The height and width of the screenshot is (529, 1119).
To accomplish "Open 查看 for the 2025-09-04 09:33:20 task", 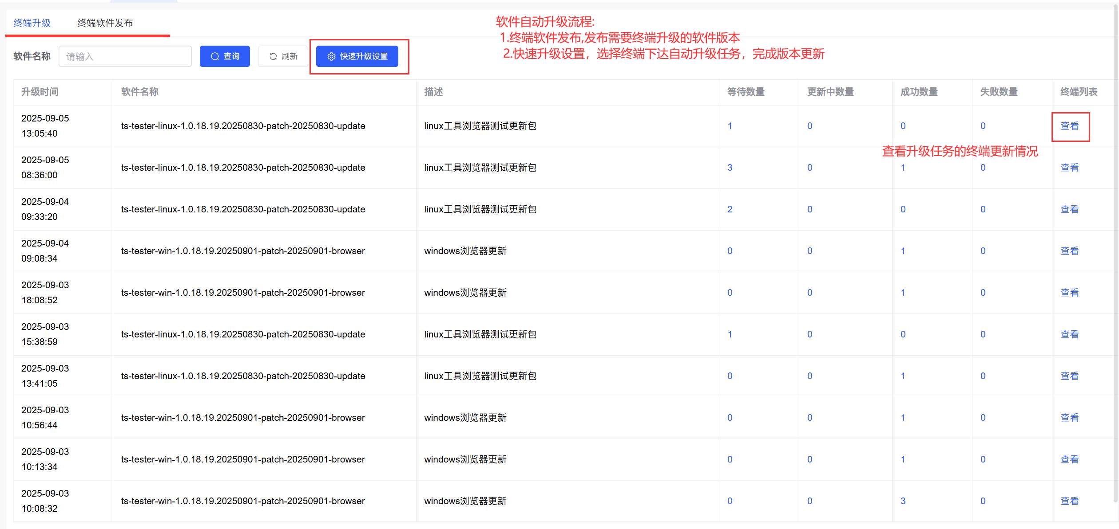I will click(x=1069, y=209).
